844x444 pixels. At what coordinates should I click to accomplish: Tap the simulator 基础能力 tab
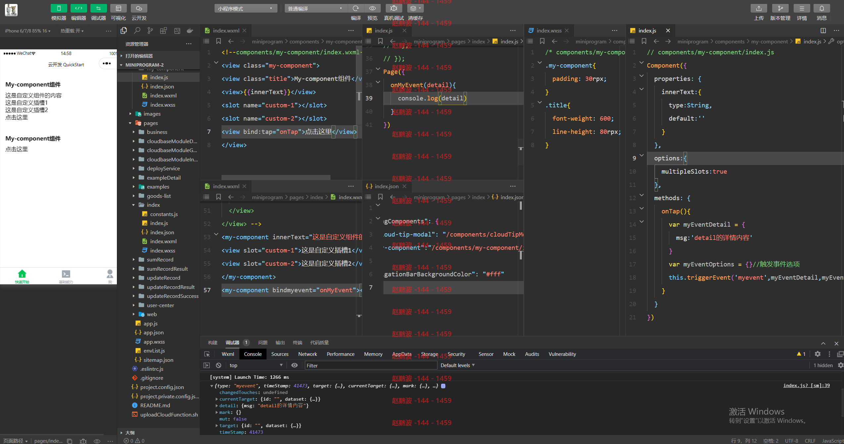pyautogui.click(x=66, y=276)
